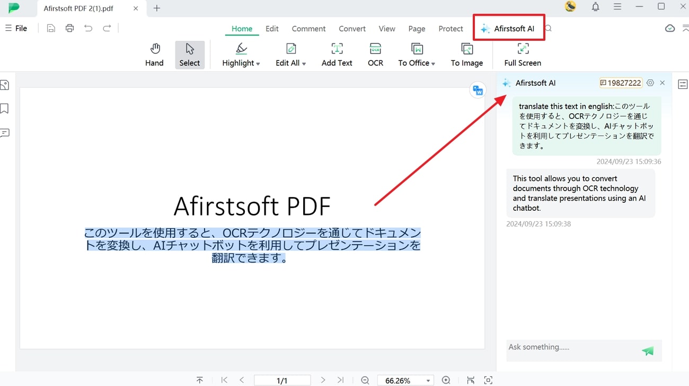Click the search magnifier icon
Viewport: 689px width, 386px height.
point(549,28)
